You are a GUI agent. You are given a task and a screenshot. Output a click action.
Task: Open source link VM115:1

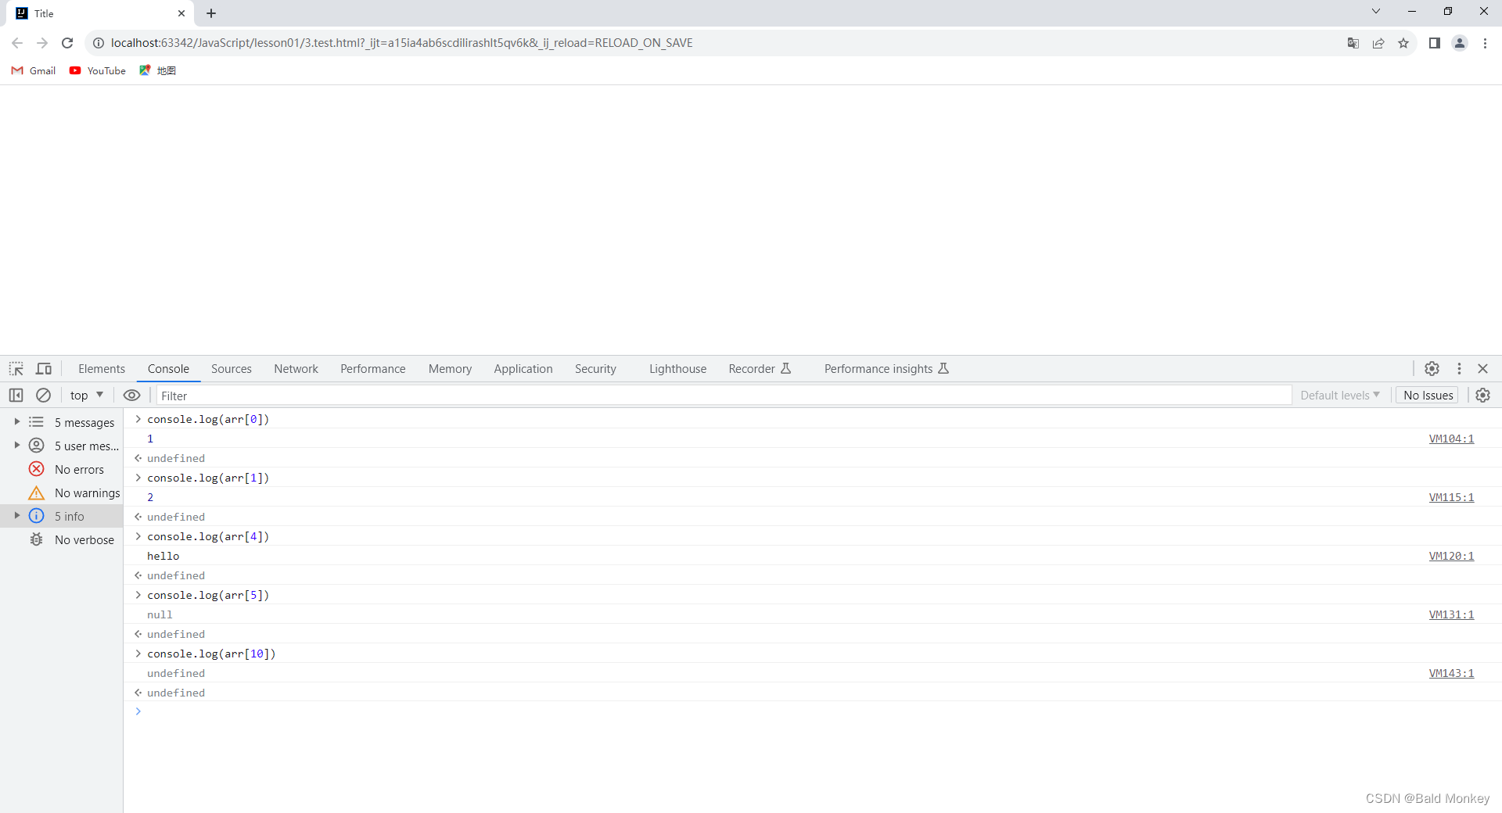coord(1451,497)
